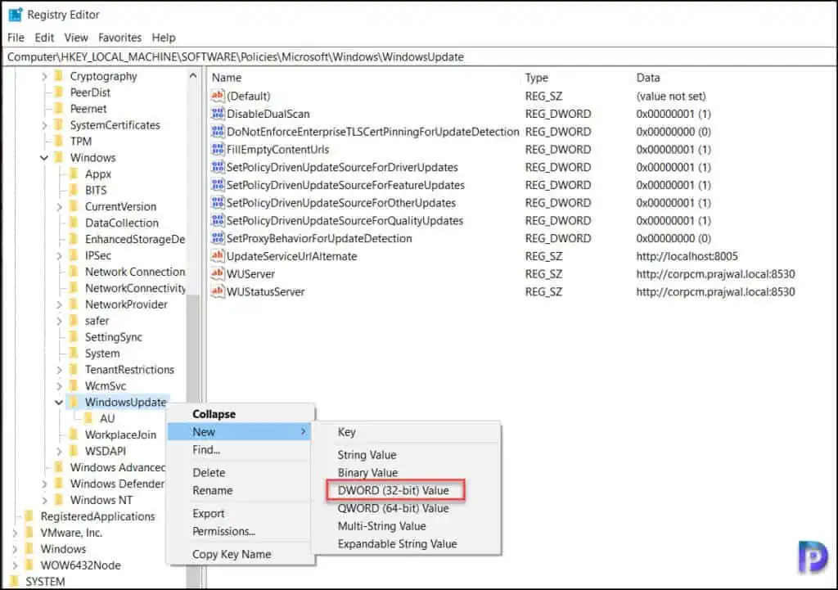Expand the TenantRestrictions key
The height and width of the screenshot is (590, 838).
[59, 369]
